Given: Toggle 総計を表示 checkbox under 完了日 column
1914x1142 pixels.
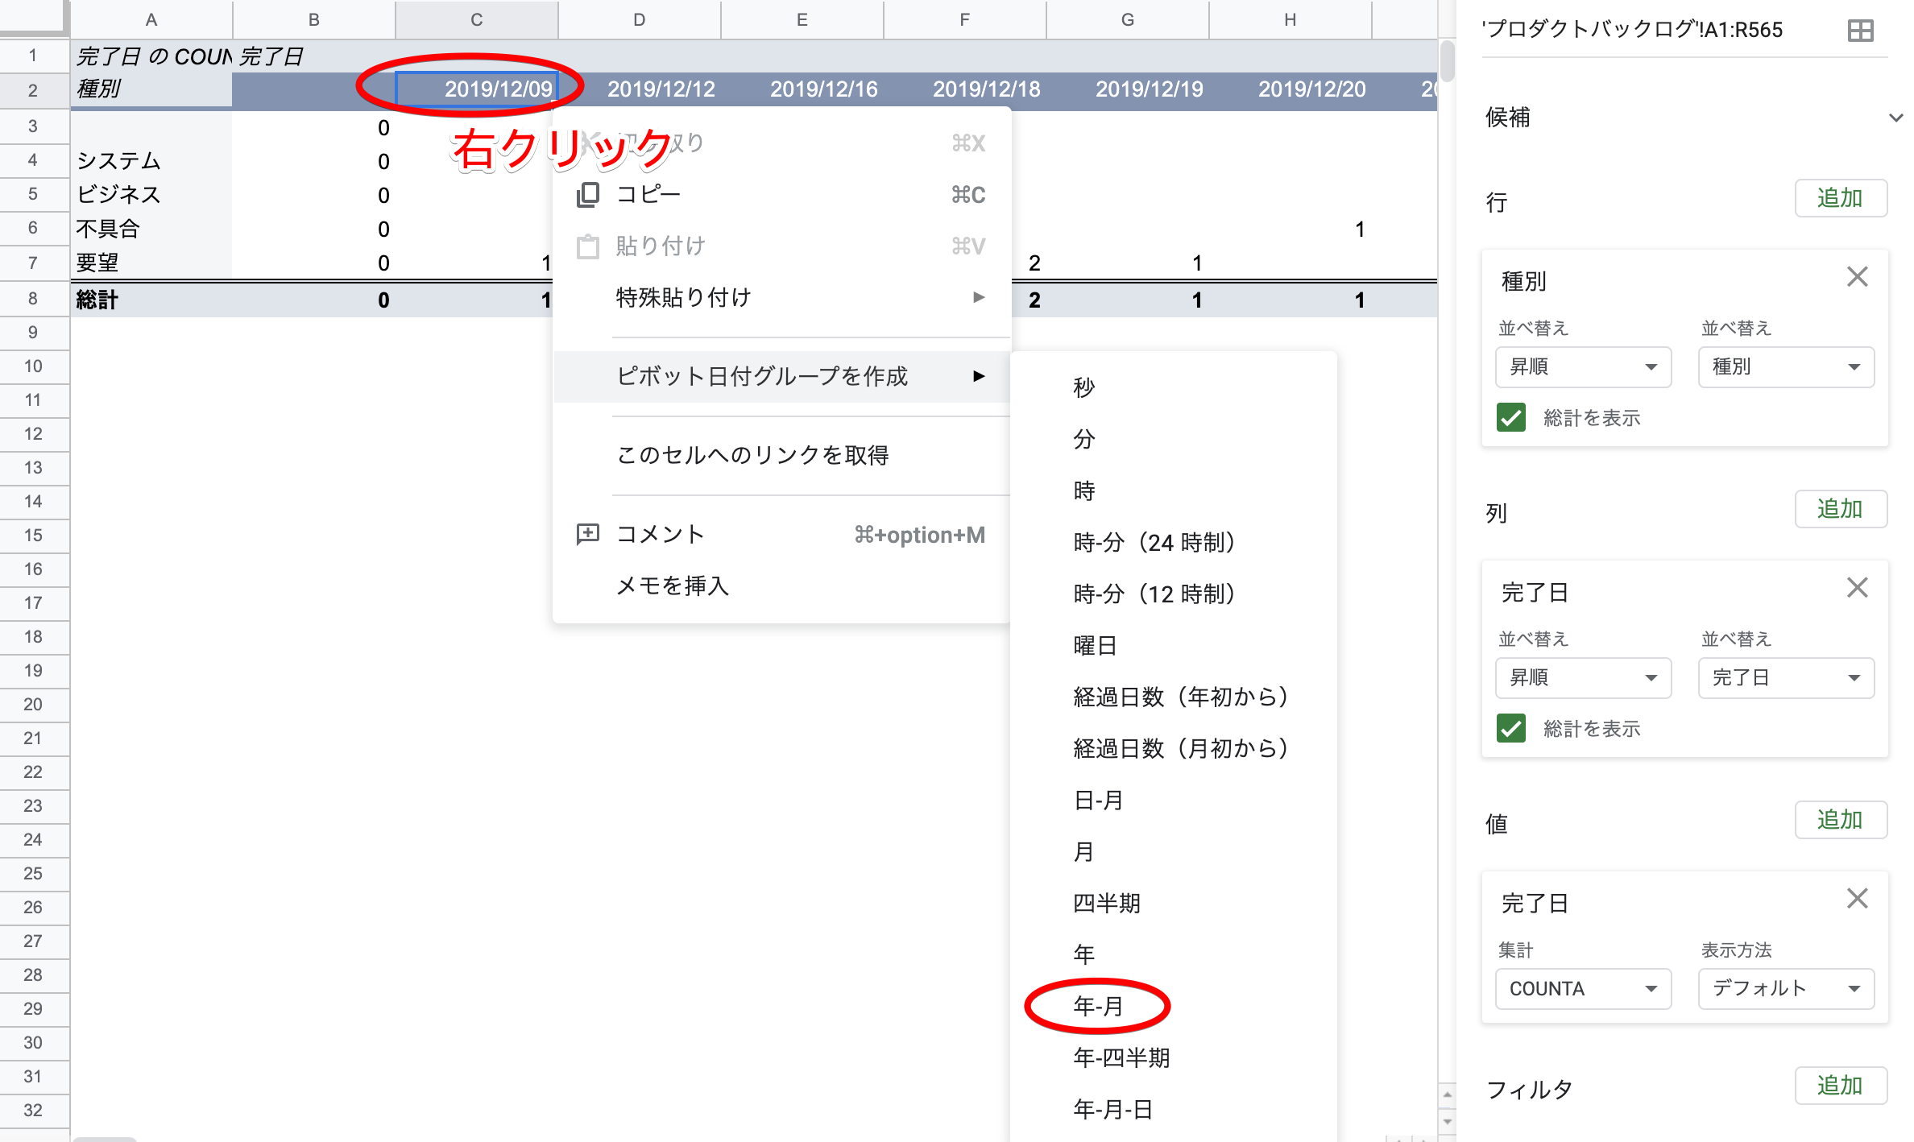Looking at the screenshot, I should 1511,728.
